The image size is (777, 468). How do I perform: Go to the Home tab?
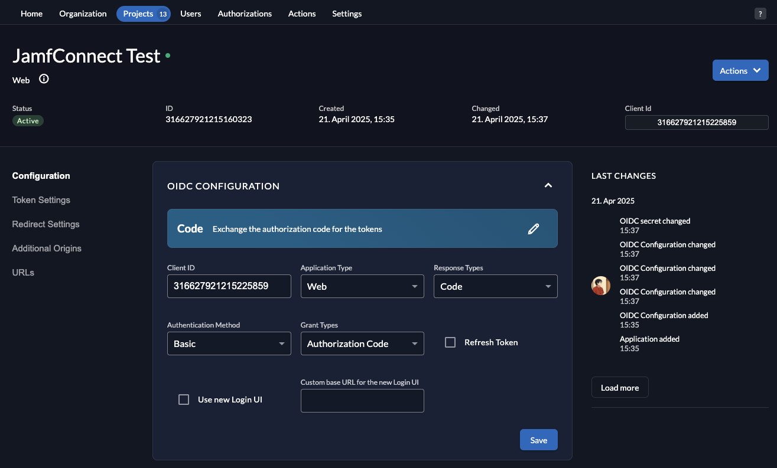[31, 14]
